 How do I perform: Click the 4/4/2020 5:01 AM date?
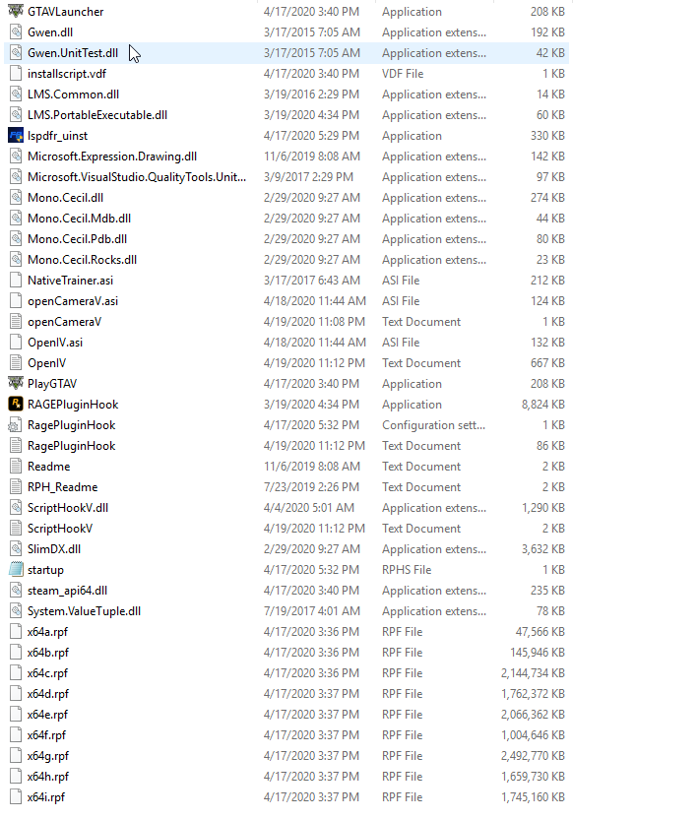tap(309, 508)
